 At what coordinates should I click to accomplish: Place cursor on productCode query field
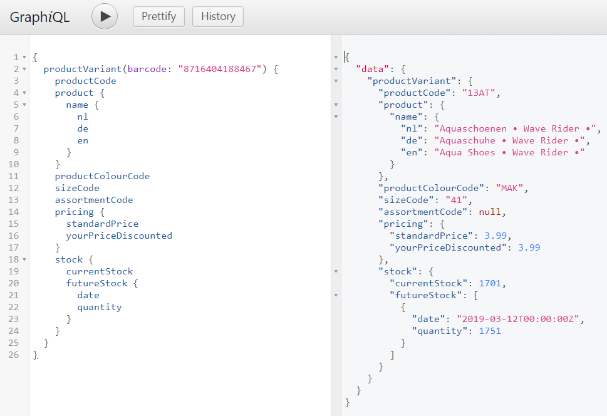pyautogui.click(x=86, y=81)
